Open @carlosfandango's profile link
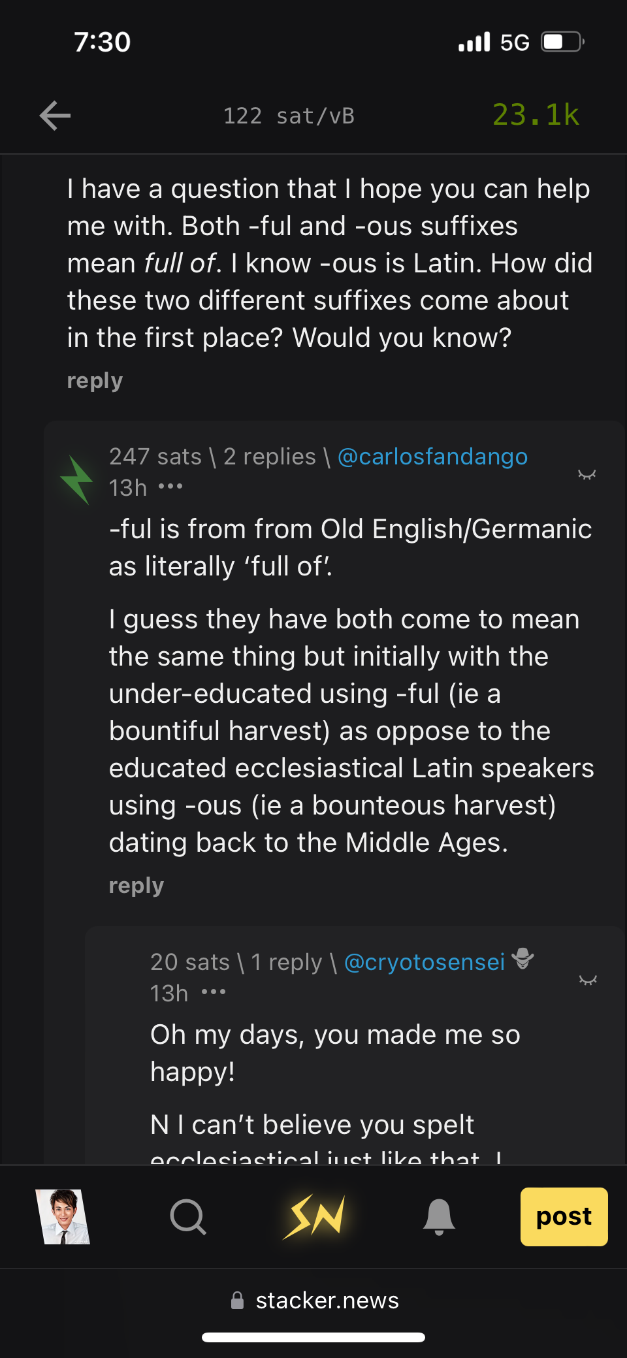This screenshot has width=627, height=1358. point(432,457)
